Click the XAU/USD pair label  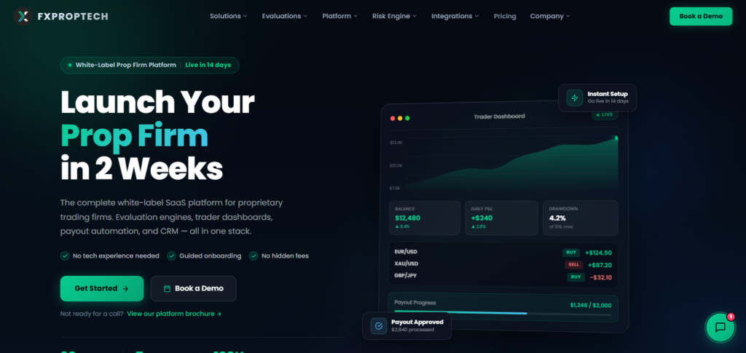tap(407, 263)
